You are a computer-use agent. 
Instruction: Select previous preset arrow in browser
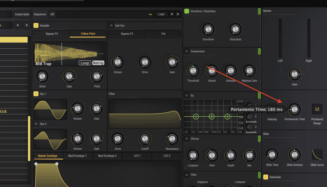(18, 25)
